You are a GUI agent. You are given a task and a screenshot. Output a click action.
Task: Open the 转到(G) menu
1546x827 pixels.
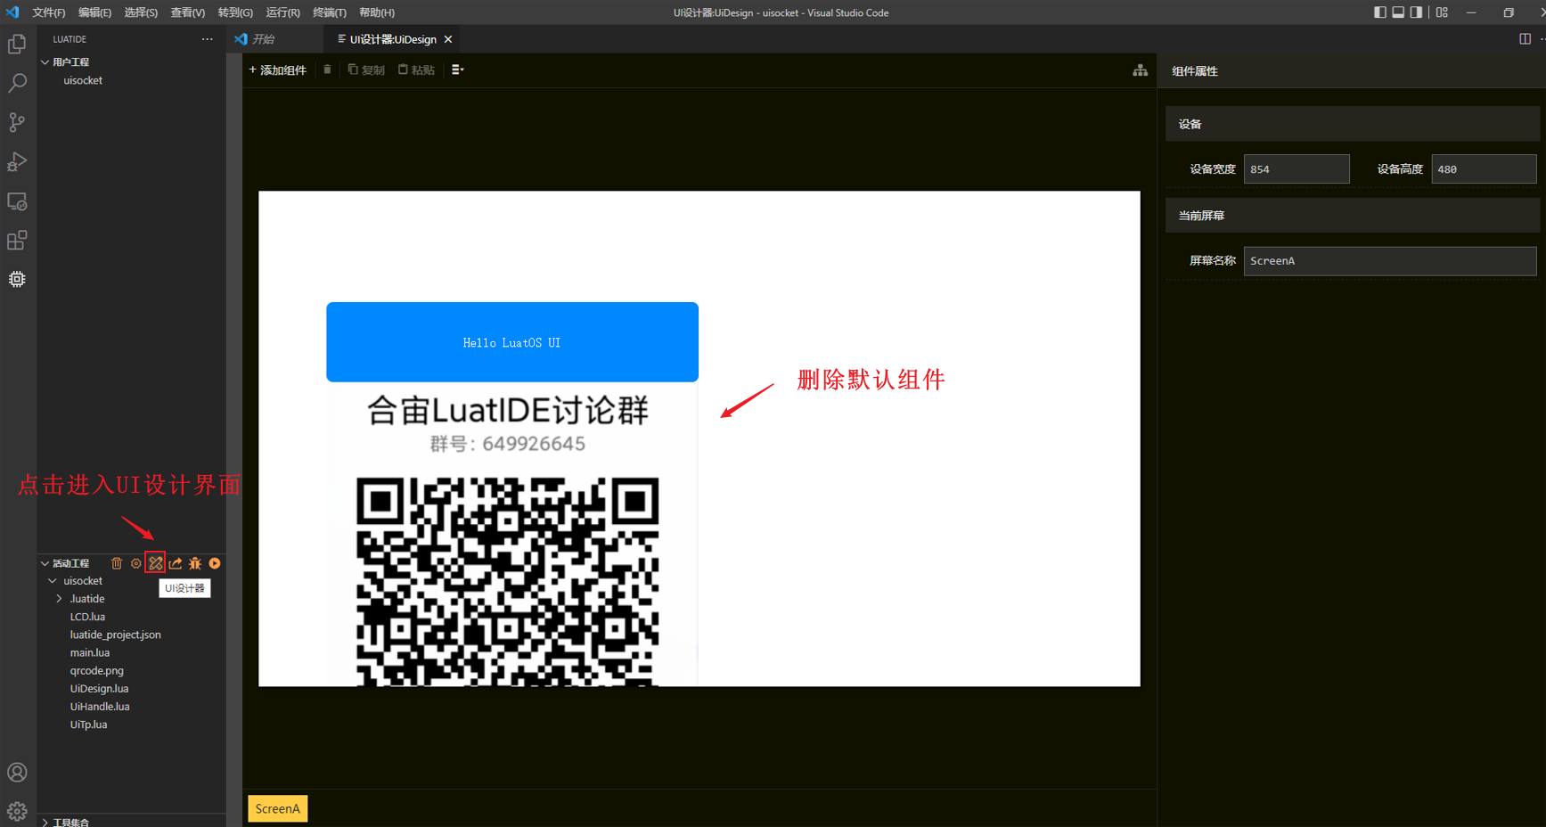(x=235, y=12)
